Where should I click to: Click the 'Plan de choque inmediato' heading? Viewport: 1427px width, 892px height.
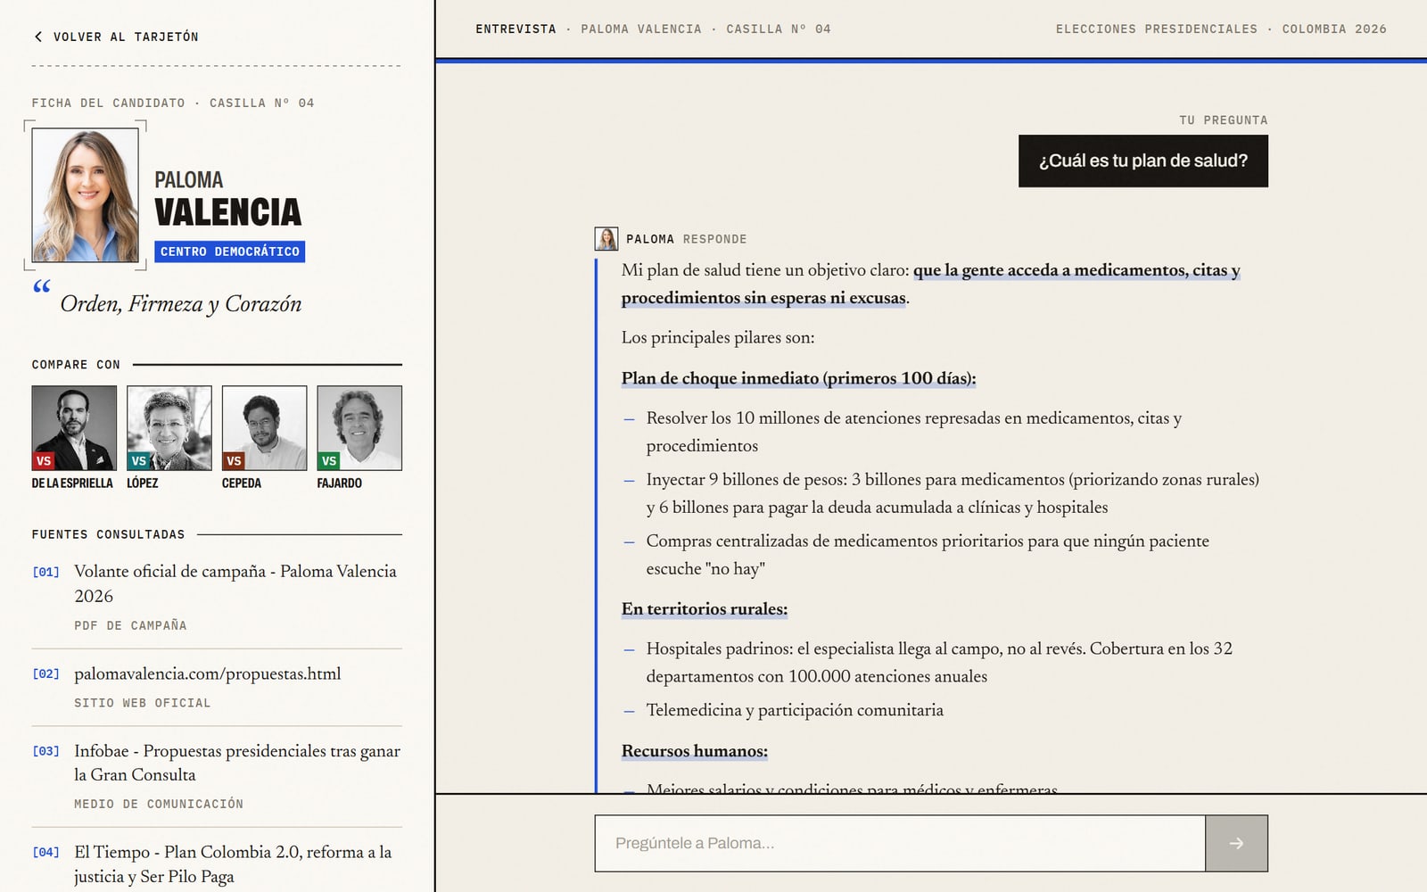click(x=798, y=378)
